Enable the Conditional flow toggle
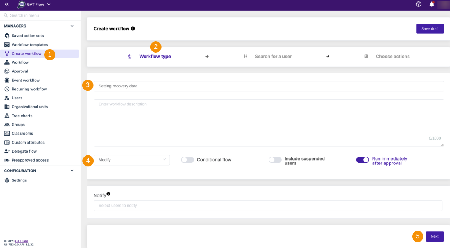 pyautogui.click(x=187, y=160)
